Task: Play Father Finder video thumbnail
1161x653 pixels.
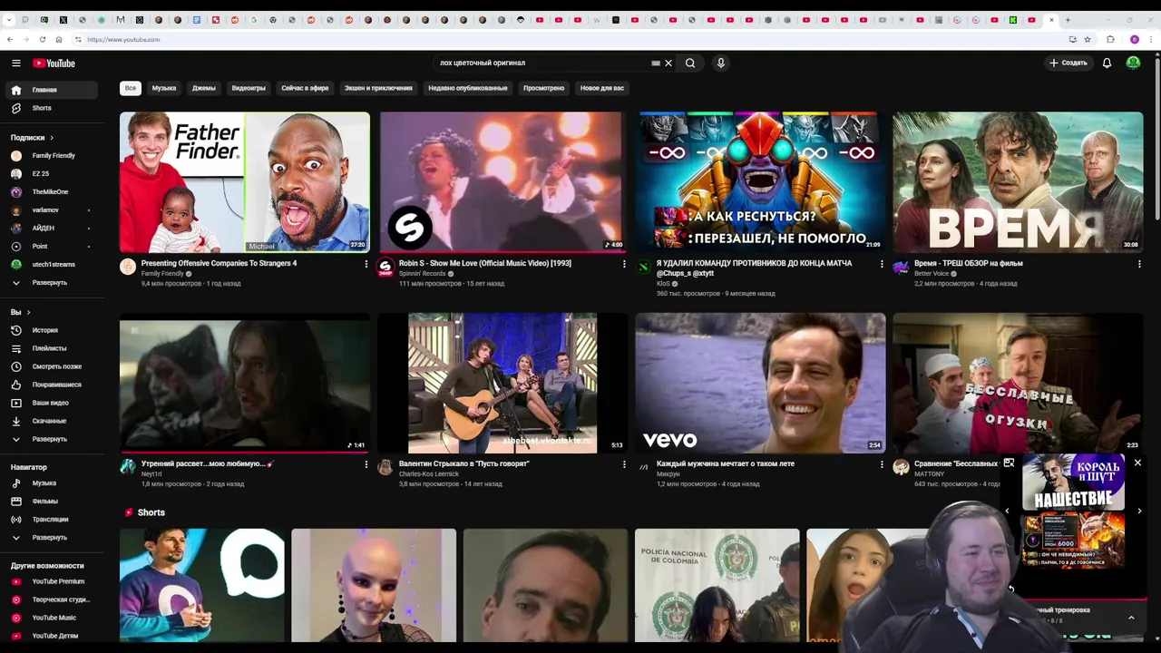Action: coord(245,182)
